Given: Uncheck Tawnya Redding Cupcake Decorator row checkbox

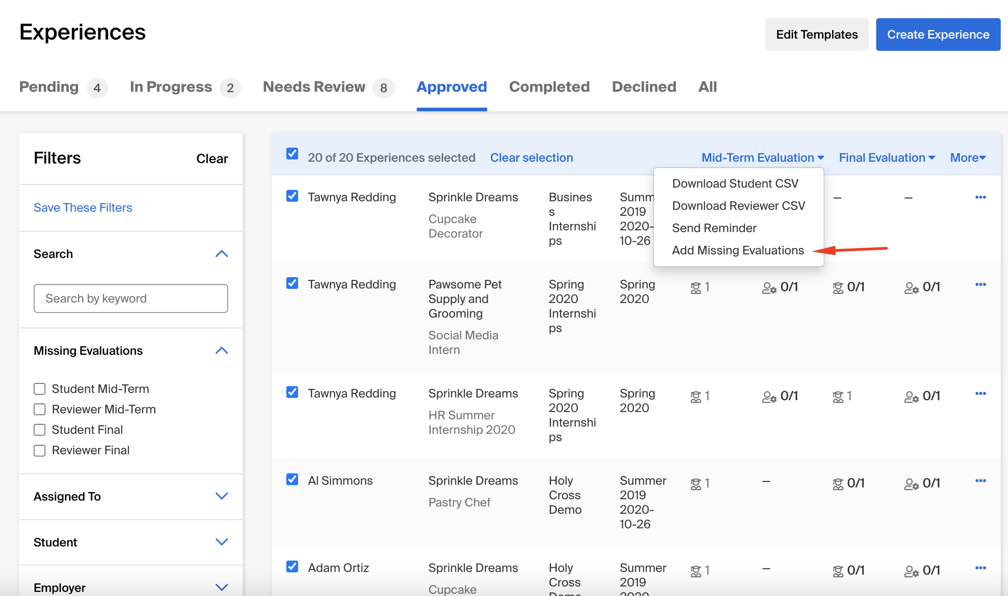Looking at the screenshot, I should (x=292, y=196).
